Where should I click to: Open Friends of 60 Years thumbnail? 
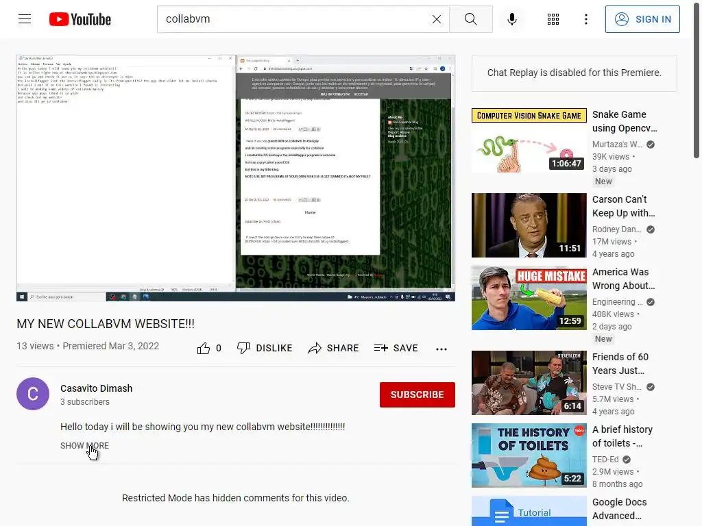tap(529, 383)
